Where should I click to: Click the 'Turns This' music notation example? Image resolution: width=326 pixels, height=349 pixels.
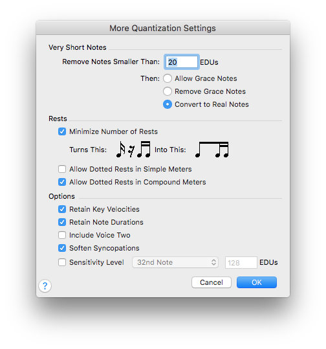[133, 150]
